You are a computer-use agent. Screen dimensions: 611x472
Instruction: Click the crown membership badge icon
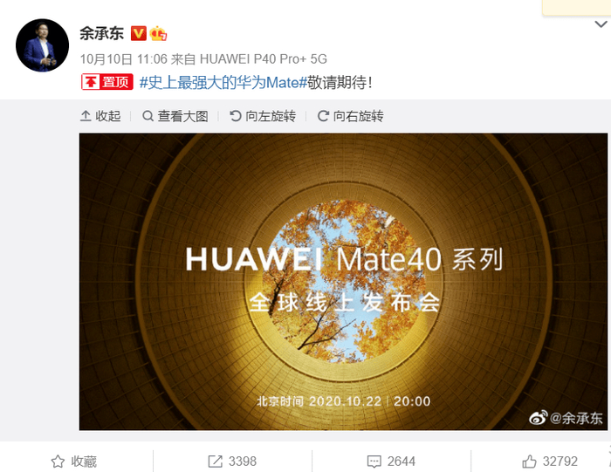(158, 33)
